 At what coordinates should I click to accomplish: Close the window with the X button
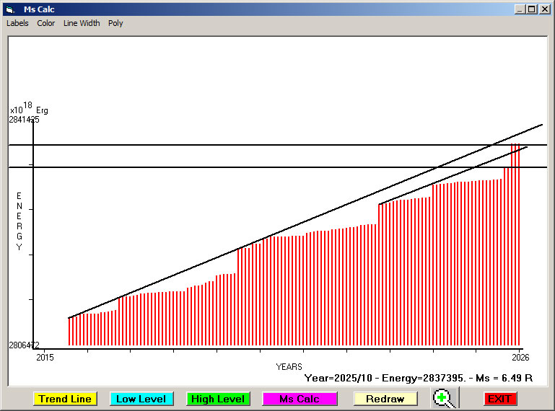544,9
